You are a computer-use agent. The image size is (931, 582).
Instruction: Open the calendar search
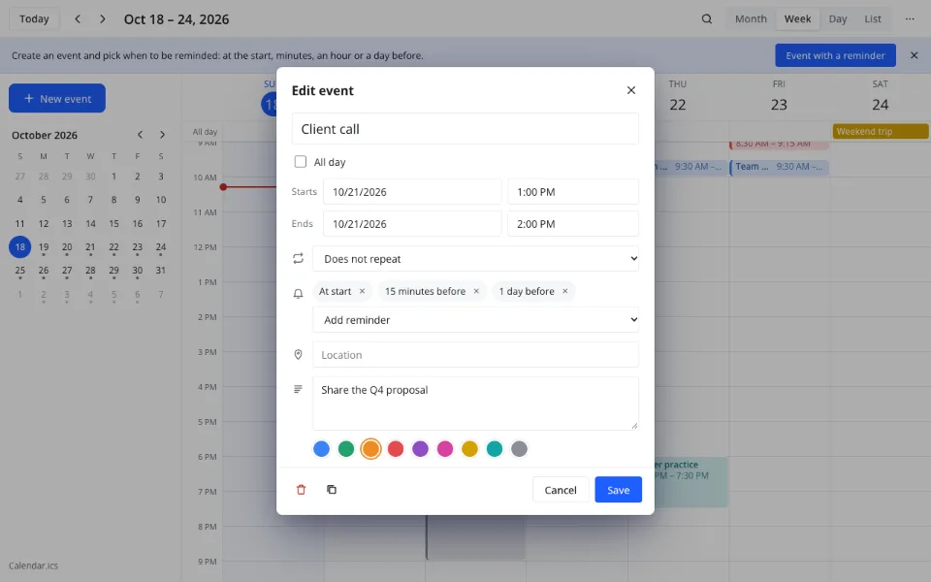pos(707,19)
